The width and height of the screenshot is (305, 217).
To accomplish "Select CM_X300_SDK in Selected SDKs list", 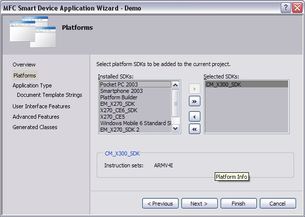I will (246, 84).
